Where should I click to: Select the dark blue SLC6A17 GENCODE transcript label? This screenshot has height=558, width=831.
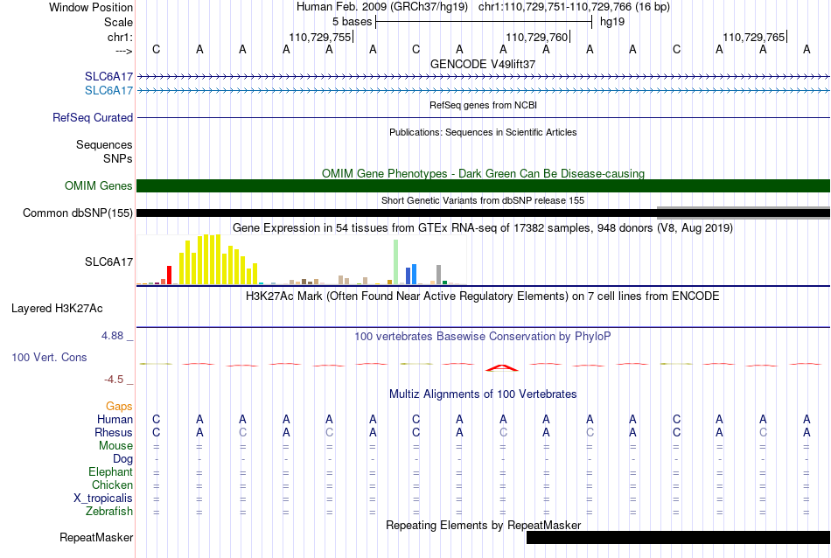pyautogui.click(x=108, y=77)
